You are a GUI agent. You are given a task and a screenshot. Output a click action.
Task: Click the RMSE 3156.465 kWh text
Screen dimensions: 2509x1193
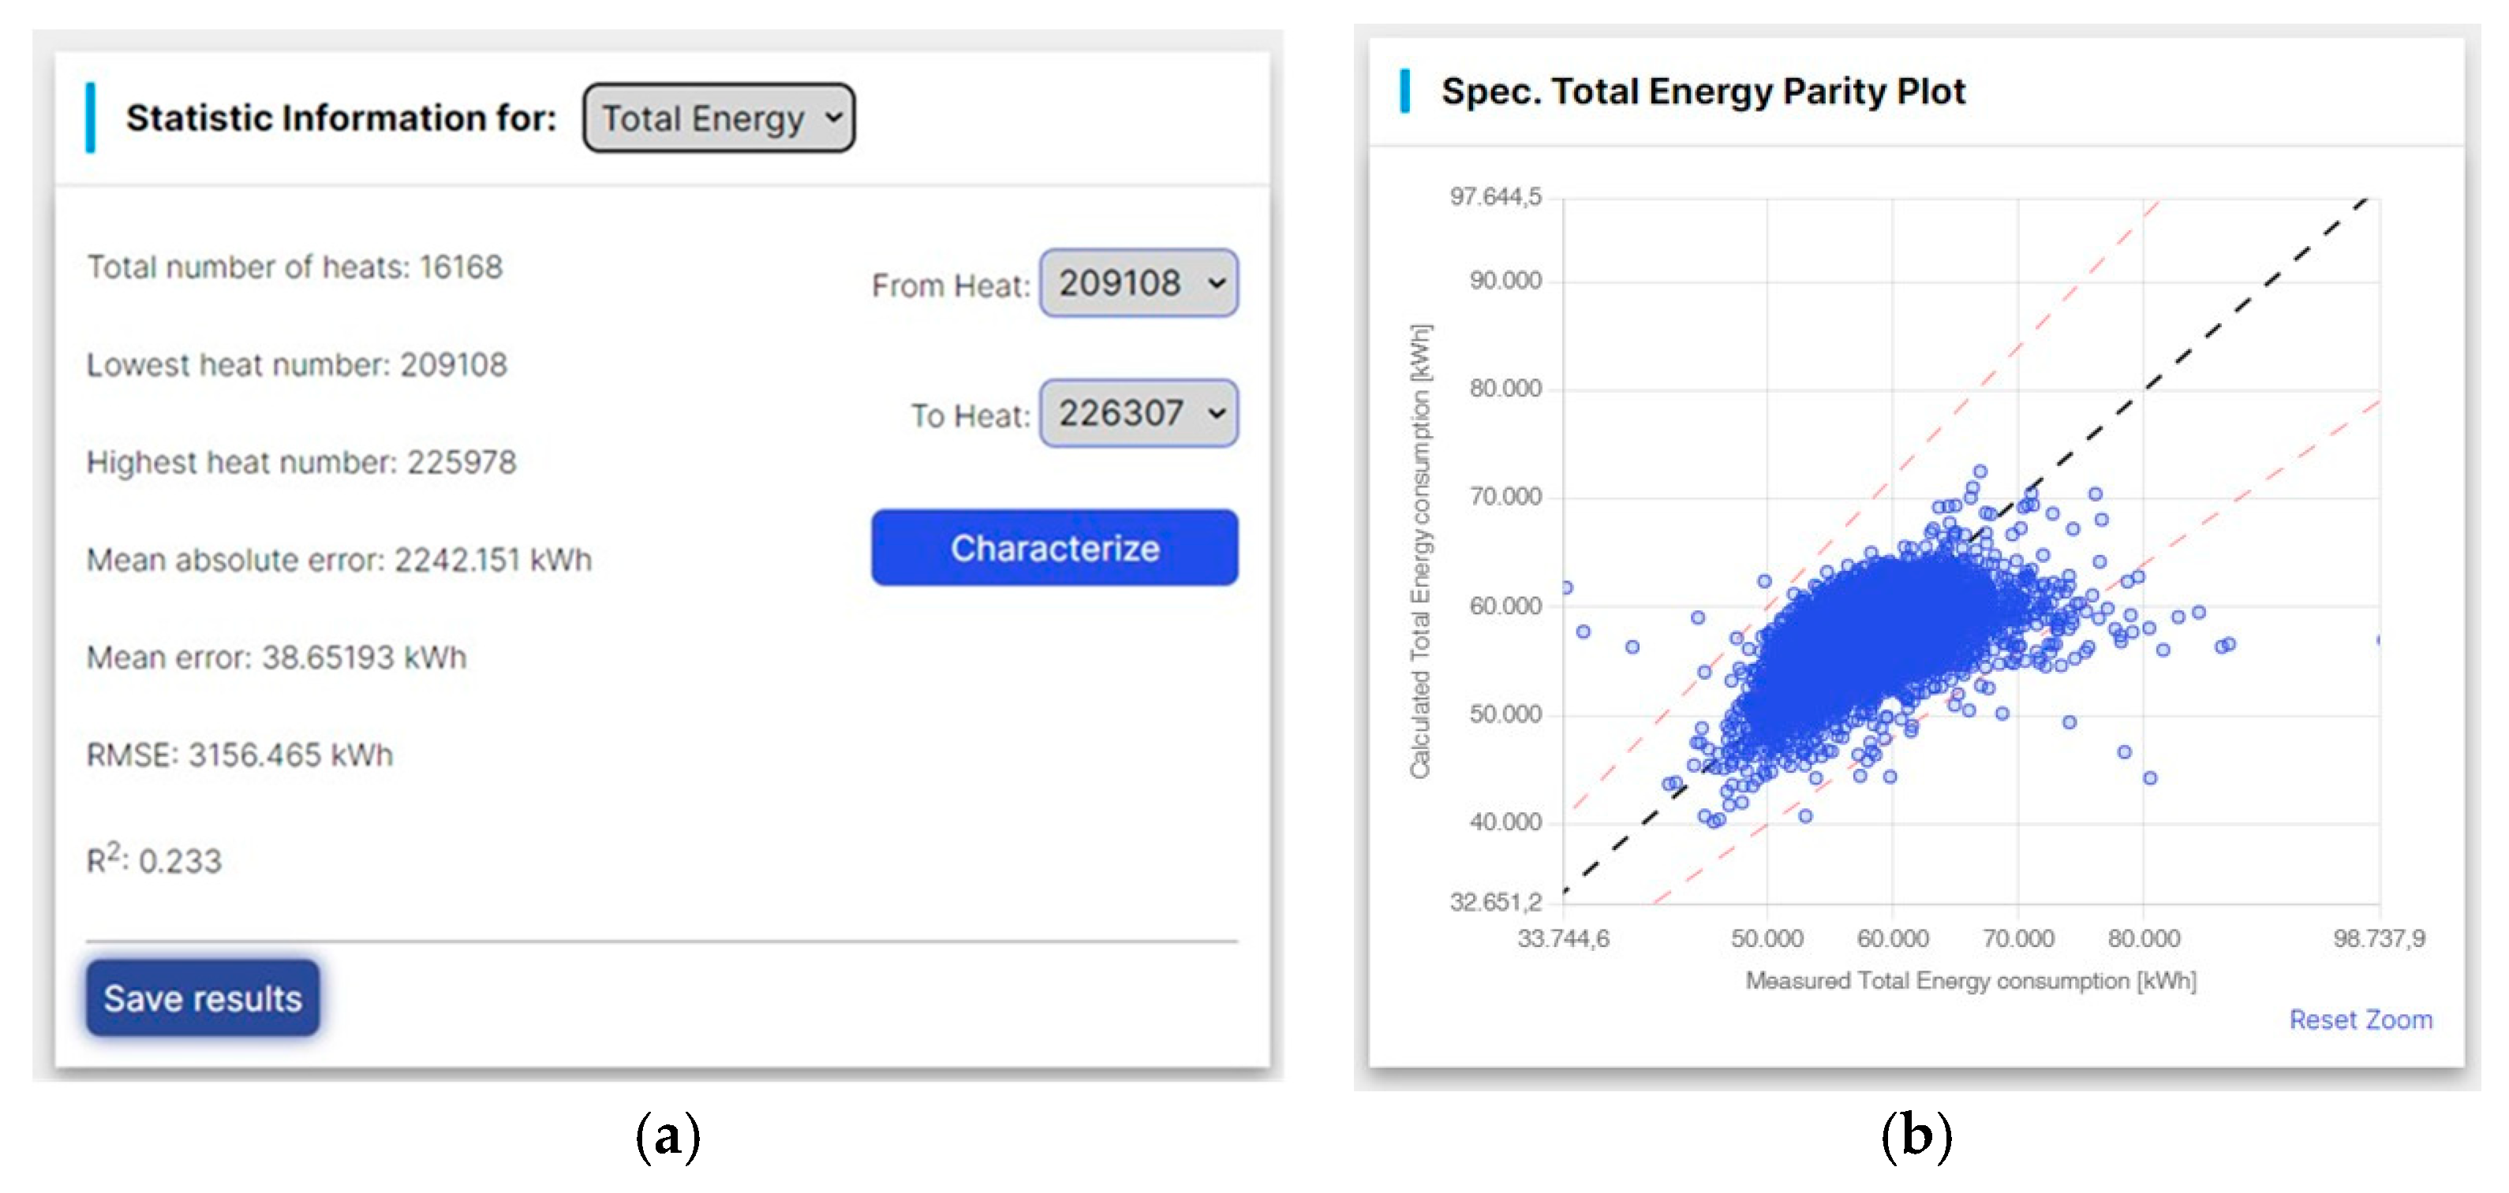(x=240, y=755)
